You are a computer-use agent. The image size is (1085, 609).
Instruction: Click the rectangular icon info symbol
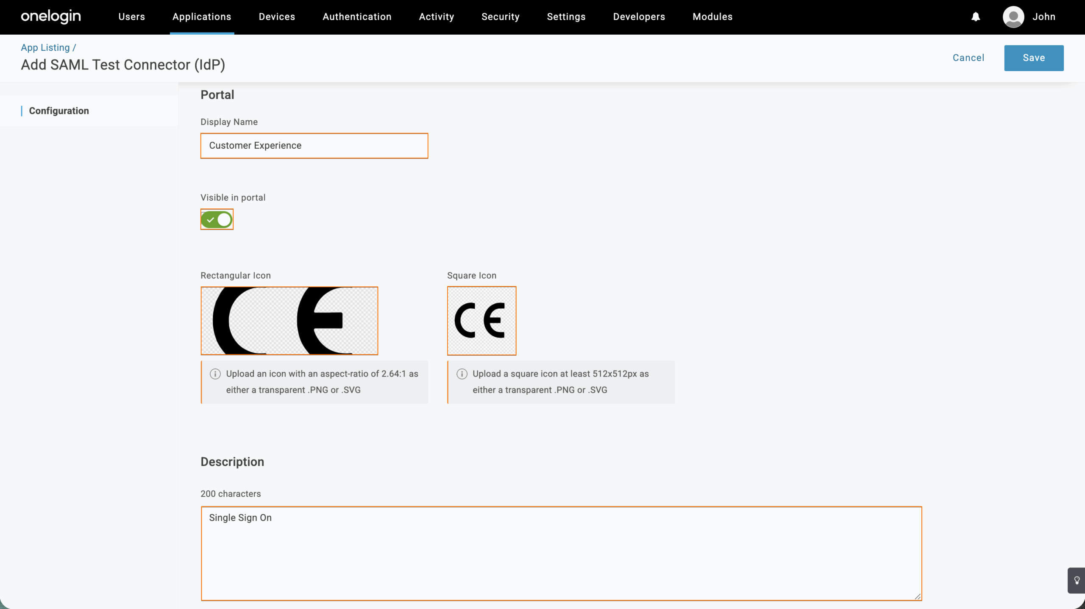click(x=215, y=374)
